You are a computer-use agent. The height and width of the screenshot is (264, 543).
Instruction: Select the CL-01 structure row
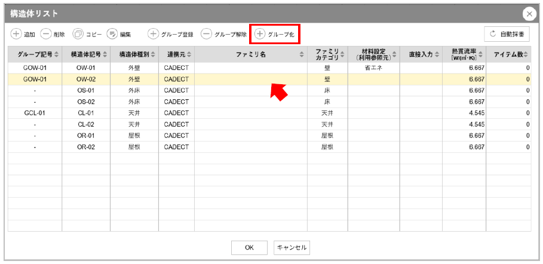click(86, 113)
